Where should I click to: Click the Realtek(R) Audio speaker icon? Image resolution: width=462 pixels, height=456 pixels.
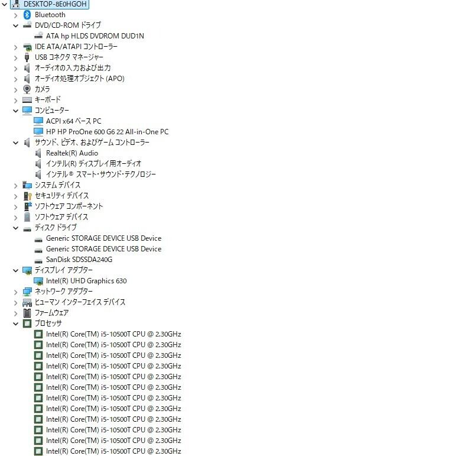[38, 153]
